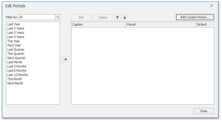The height and width of the screenshot is (122, 222).
Task: Pick This Year from the list
Action: coord(13,41)
